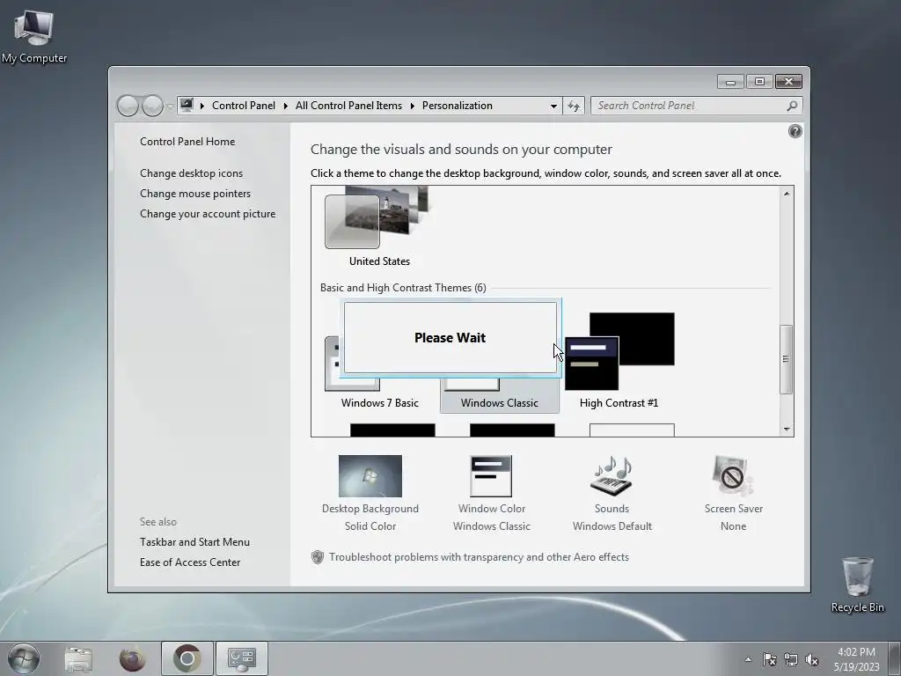901x676 pixels.
Task: Open the recent pages dropdown arrow
Action: (x=170, y=106)
